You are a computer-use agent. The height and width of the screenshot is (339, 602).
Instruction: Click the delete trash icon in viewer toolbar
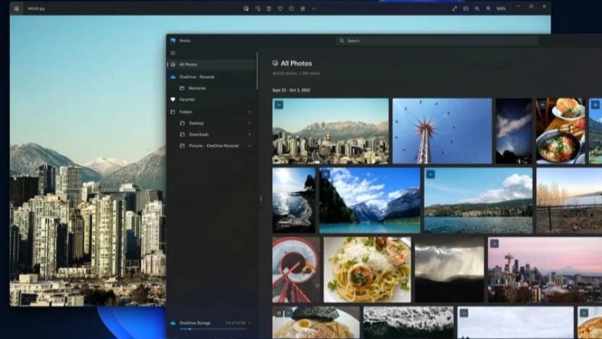pos(269,8)
